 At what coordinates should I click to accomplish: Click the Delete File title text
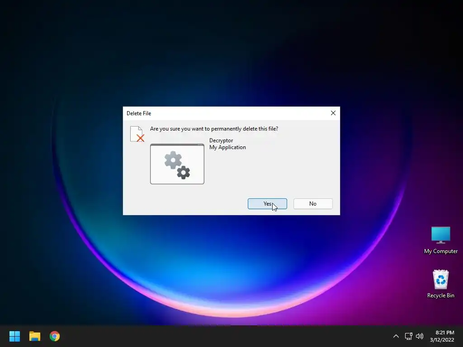(139, 113)
